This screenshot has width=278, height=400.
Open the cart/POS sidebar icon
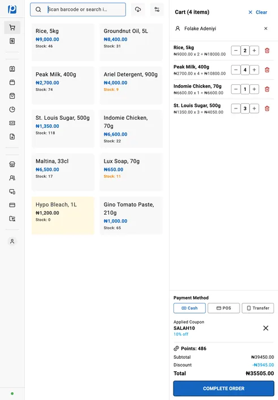click(12, 28)
